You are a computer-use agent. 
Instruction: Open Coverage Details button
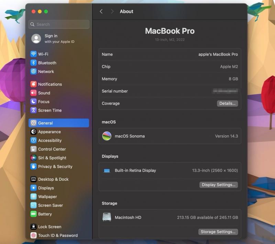coord(228,103)
